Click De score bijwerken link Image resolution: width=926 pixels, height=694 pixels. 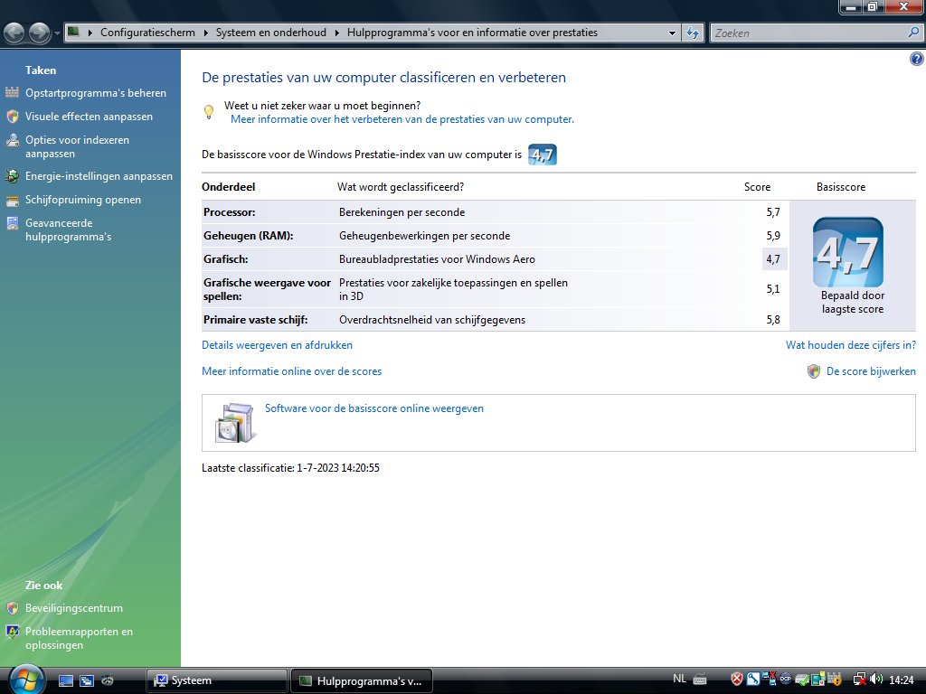871,371
